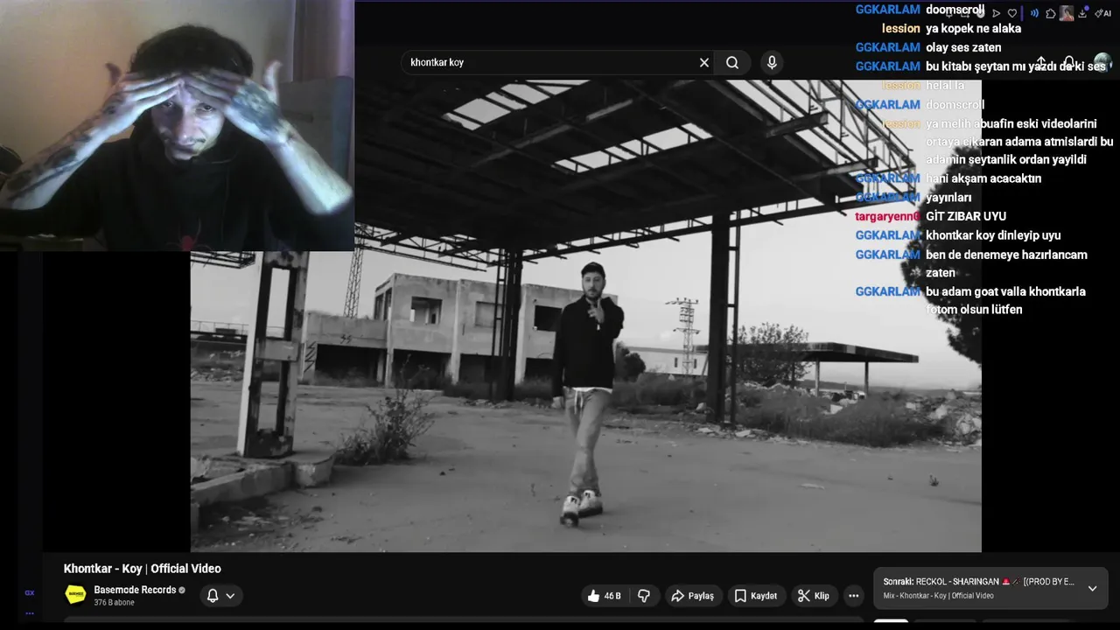The image size is (1120, 630).
Task: Click the video player to pause
Action: pyautogui.click(x=585, y=316)
